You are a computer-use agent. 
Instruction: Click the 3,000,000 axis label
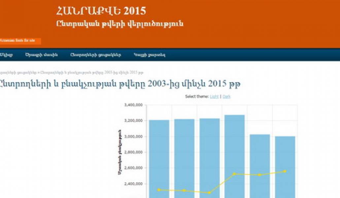pos(134,136)
